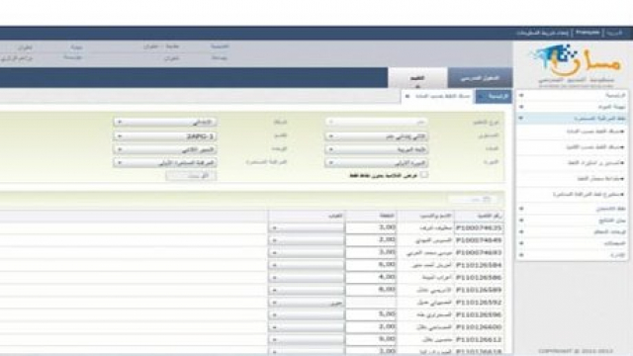Open the absence dropdown arrow for student P100074635
This screenshot has width=633, height=356.
click(x=275, y=228)
